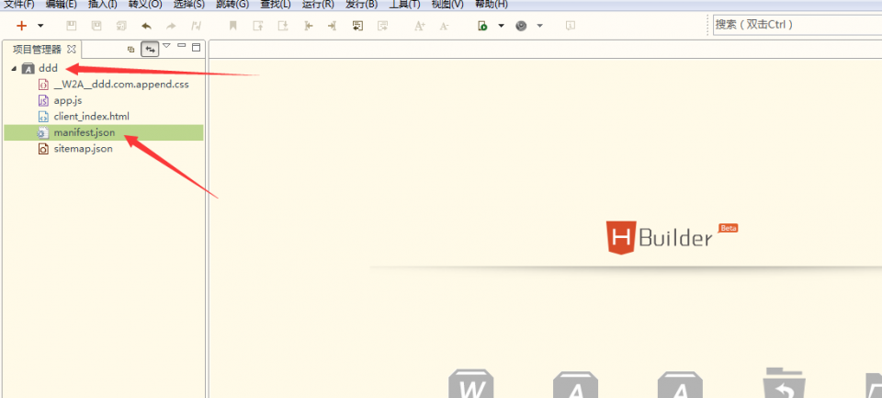This screenshot has width=882, height=398.
Task: Click the bookmark flag toolbar icon
Action: (232, 26)
